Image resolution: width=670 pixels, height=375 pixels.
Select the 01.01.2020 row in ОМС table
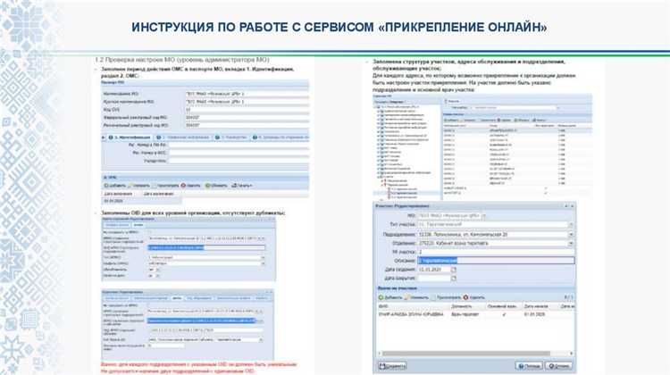142,201
